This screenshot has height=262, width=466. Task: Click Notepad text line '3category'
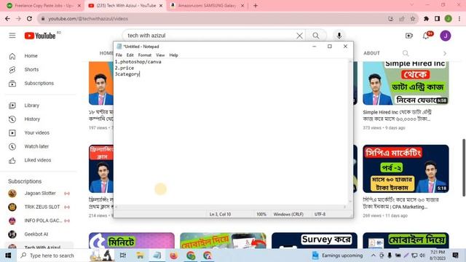pos(127,74)
